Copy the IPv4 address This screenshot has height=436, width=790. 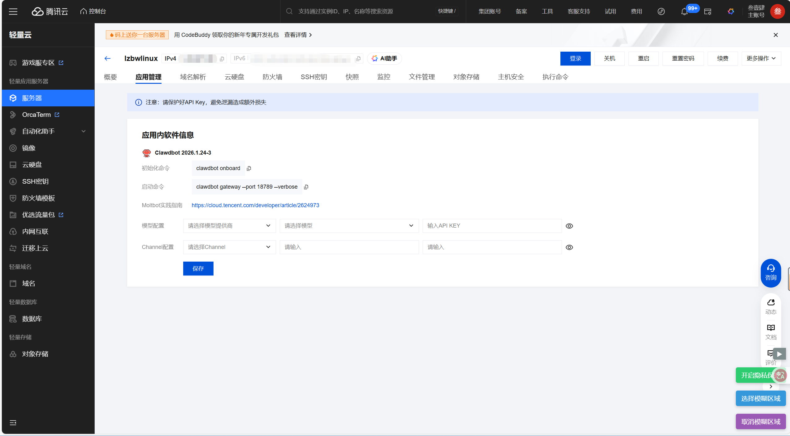[x=222, y=59]
